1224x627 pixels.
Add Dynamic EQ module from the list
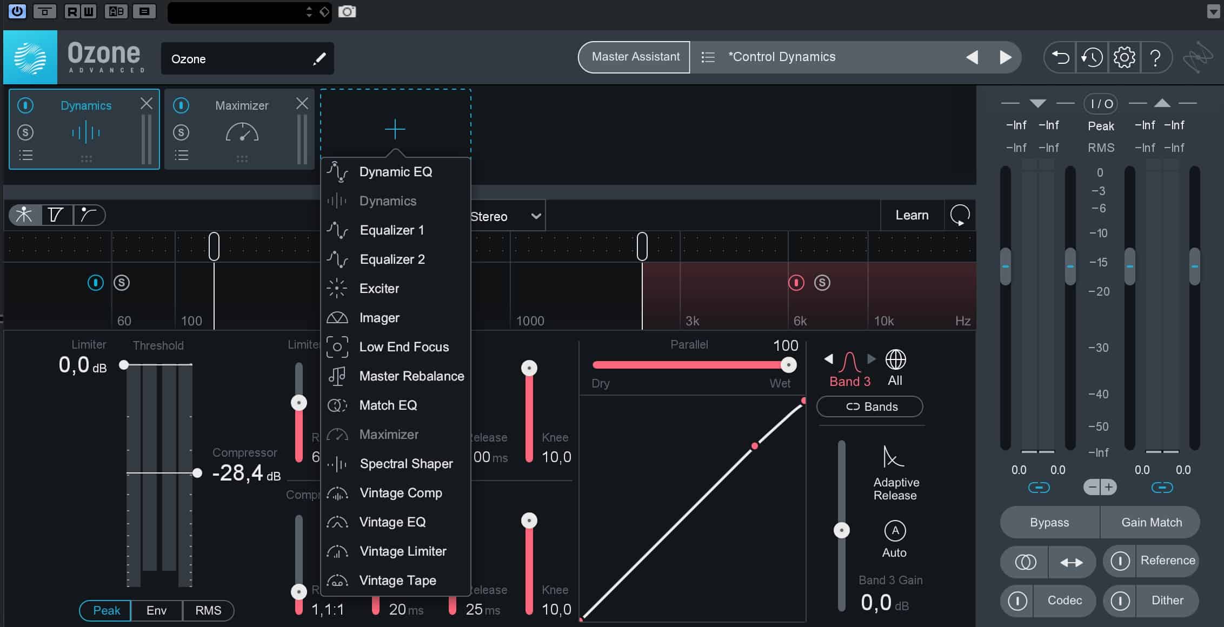coord(395,172)
